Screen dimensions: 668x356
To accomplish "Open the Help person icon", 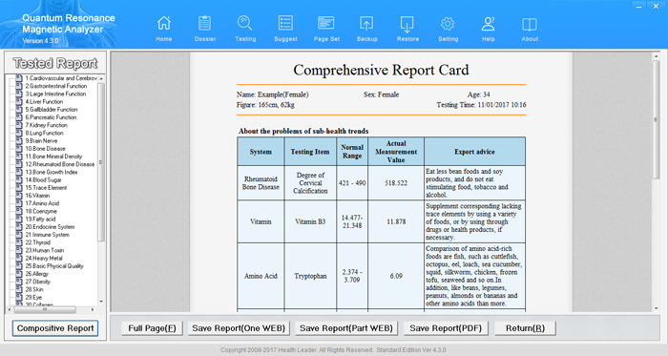I will pos(489,24).
